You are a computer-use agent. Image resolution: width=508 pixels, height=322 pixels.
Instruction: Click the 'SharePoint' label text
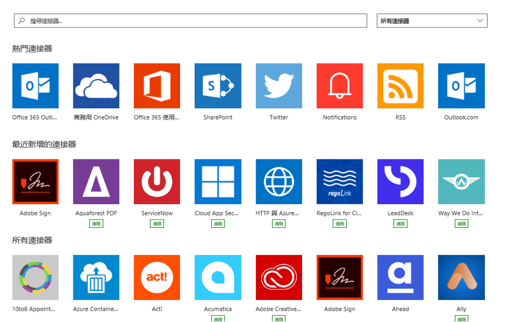click(218, 117)
